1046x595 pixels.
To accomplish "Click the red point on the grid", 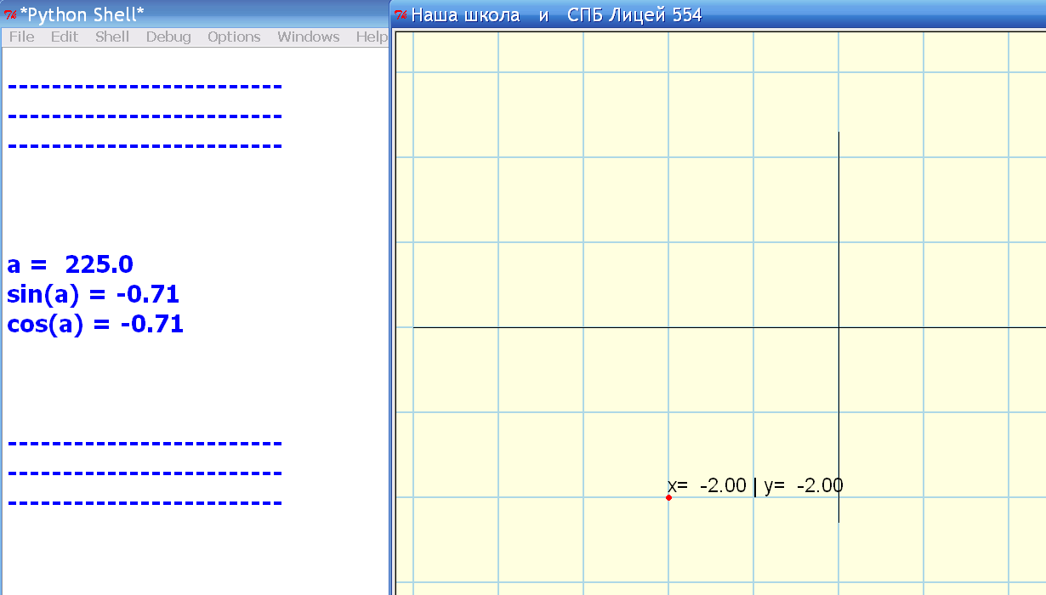I will (x=668, y=497).
